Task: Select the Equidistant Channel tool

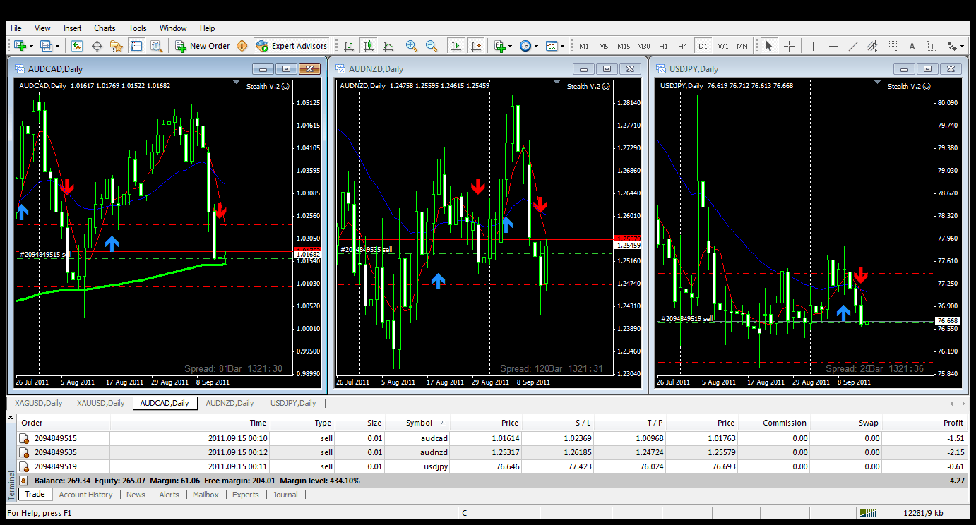Action: 873,46
